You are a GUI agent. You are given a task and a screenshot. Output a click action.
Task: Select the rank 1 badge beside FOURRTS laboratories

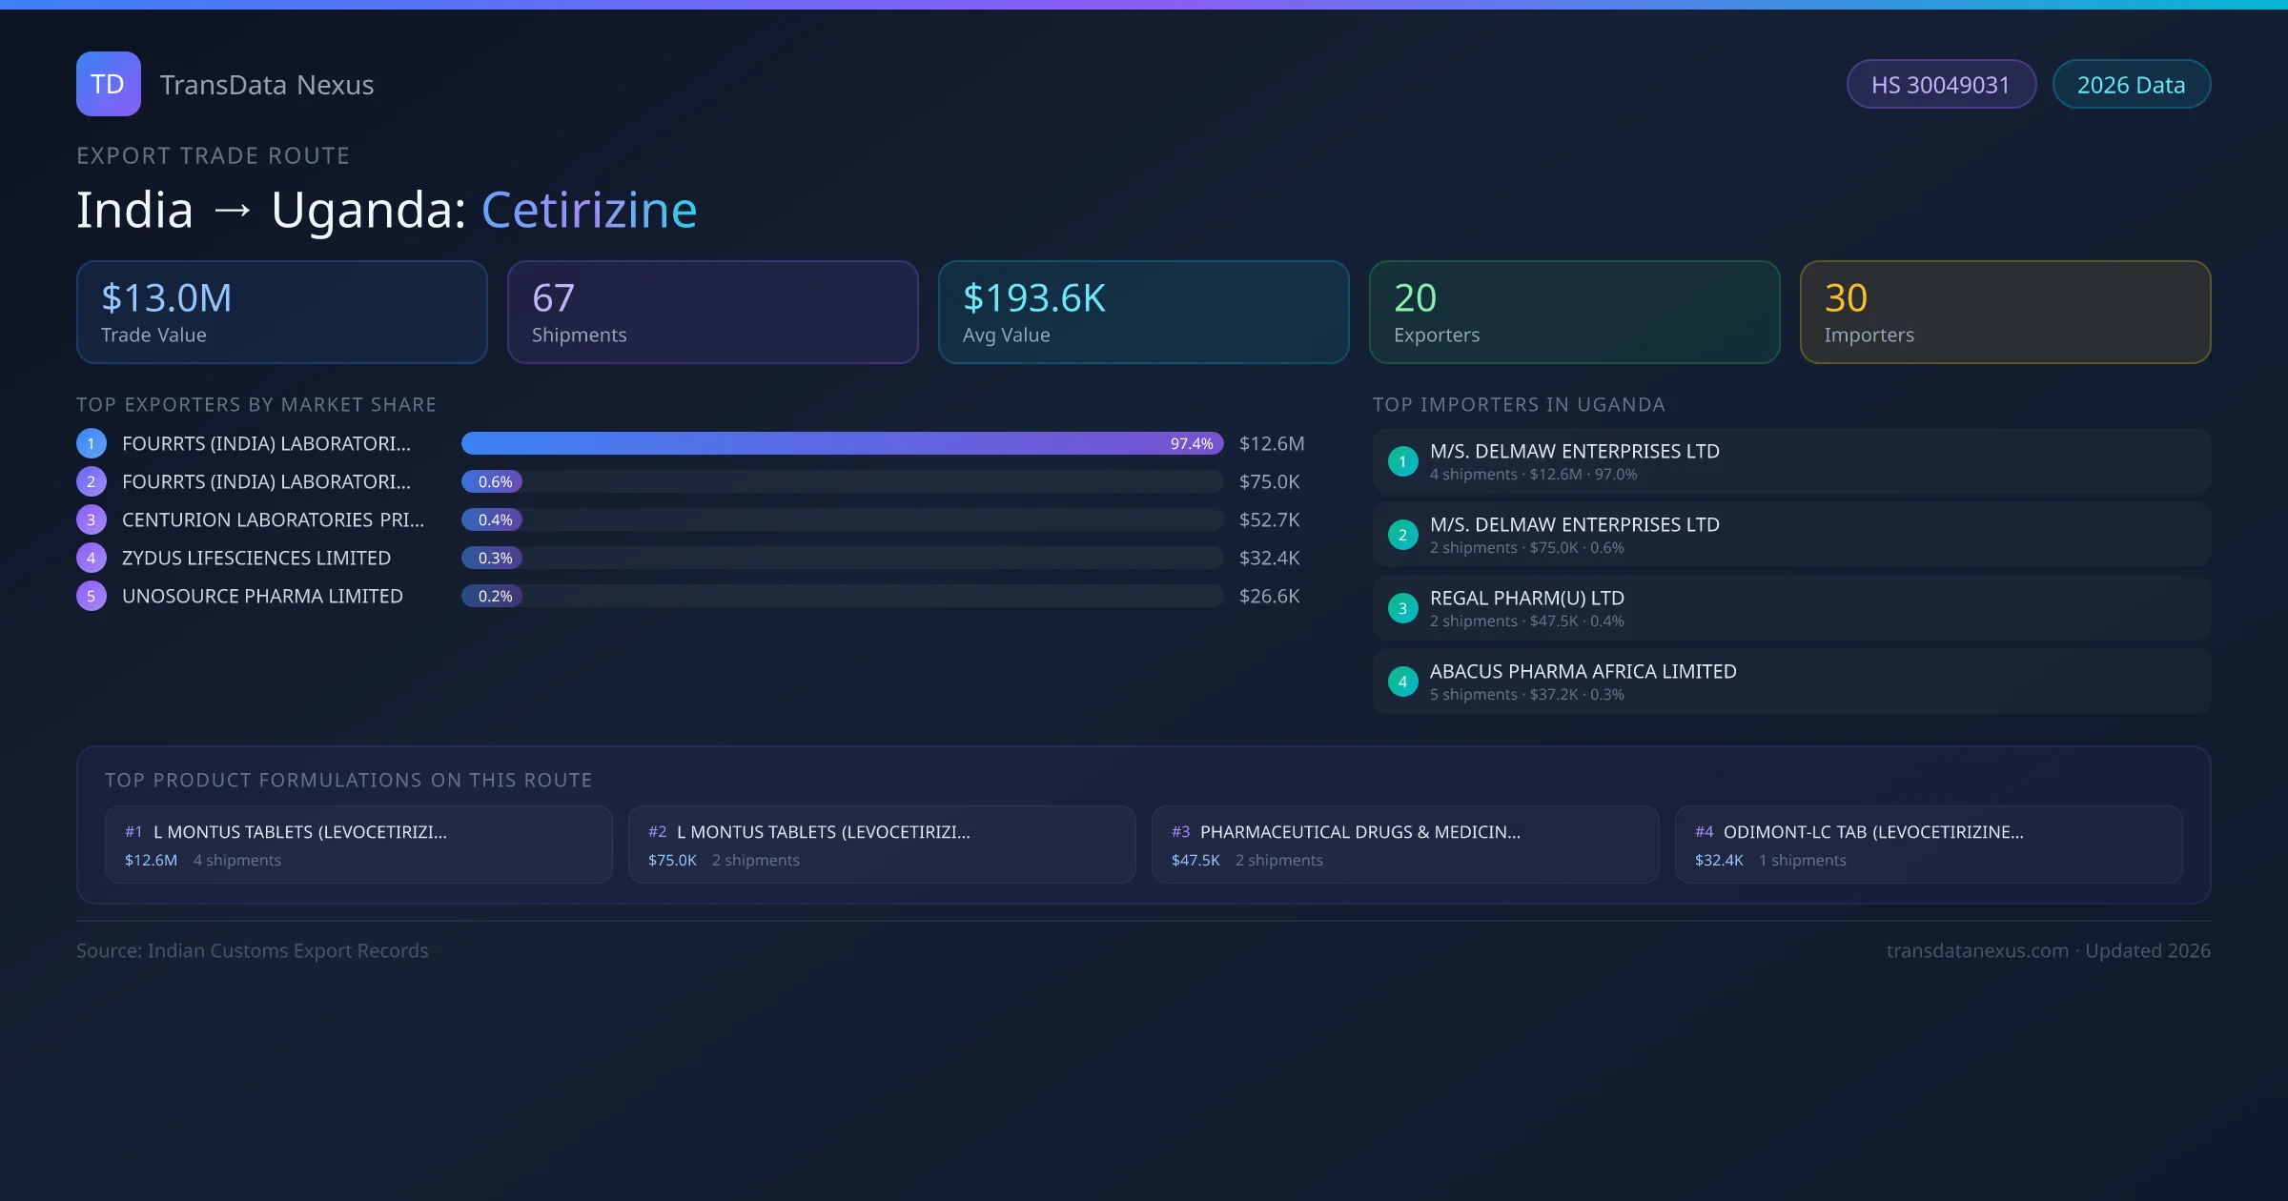click(x=91, y=443)
